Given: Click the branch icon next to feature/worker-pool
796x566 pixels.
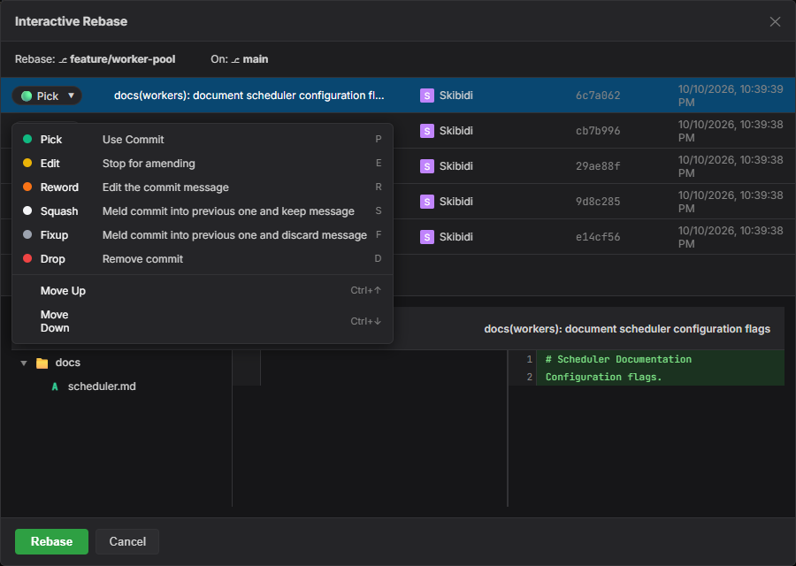Looking at the screenshot, I should (x=63, y=60).
